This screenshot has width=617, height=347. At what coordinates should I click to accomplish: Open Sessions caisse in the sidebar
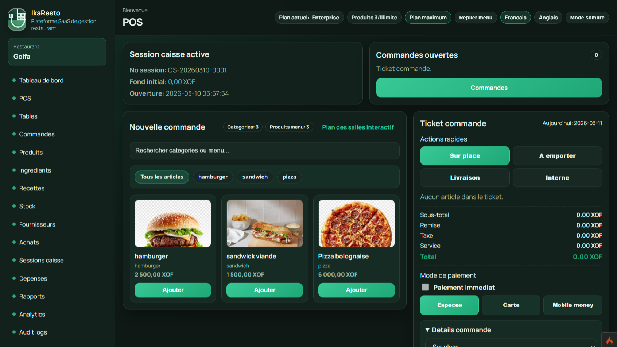(x=41, y=260)
